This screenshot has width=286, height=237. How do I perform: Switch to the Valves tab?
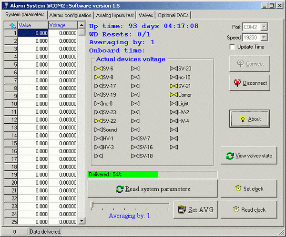click(x=146, y=15)
